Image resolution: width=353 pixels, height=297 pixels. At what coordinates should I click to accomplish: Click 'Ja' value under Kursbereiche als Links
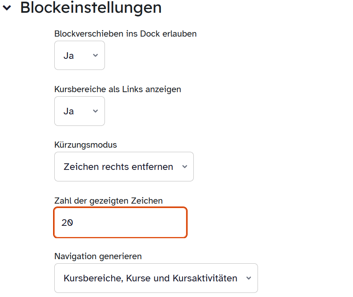(69, 111)
